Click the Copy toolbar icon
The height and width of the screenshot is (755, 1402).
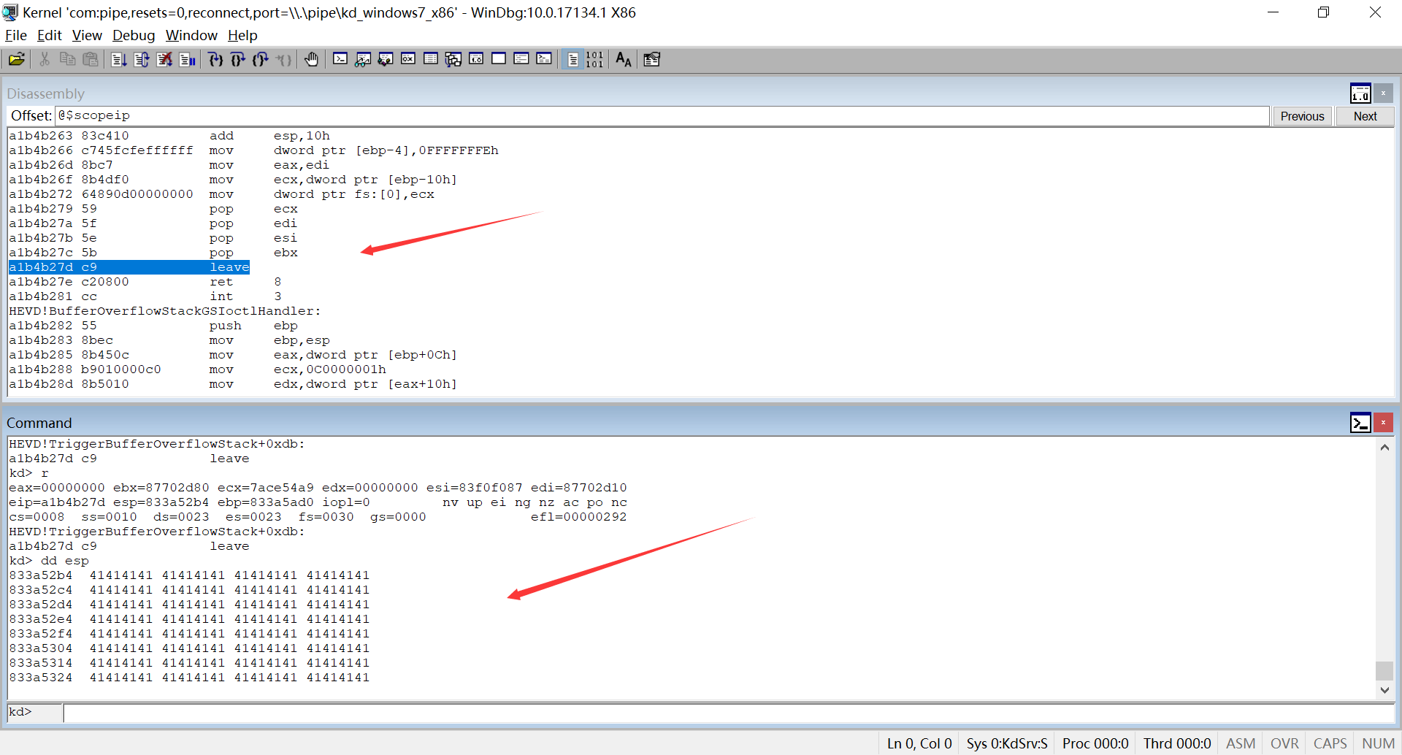pyautogui.click(x=67, y=59)
